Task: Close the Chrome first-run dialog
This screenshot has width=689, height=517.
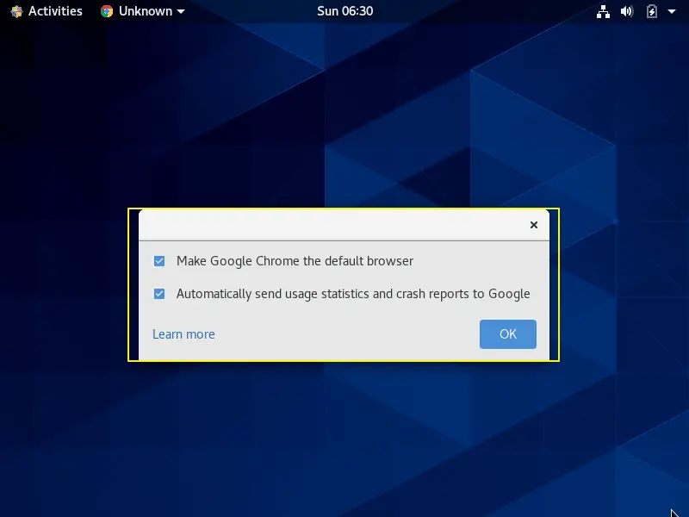Action: coord(533,225)
